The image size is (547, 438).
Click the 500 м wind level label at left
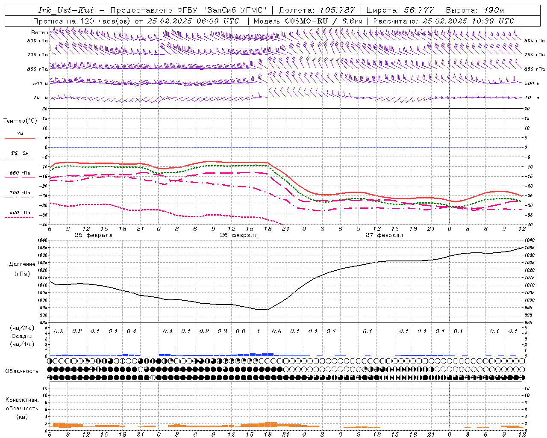tap(41, 83)
